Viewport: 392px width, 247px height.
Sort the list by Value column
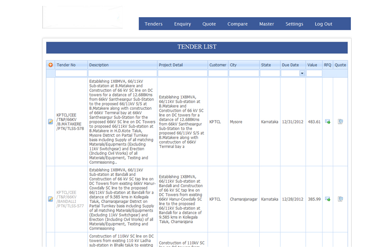pyautogui.click(x=312, y=65)
